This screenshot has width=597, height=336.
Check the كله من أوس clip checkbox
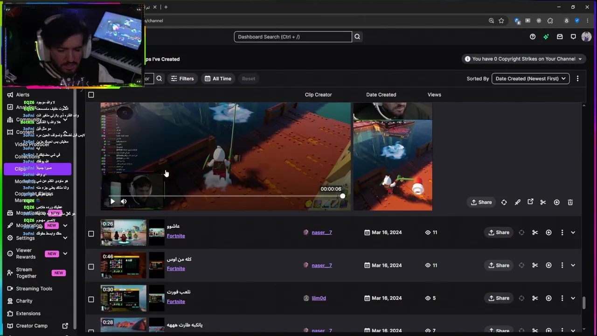[91, 266]
